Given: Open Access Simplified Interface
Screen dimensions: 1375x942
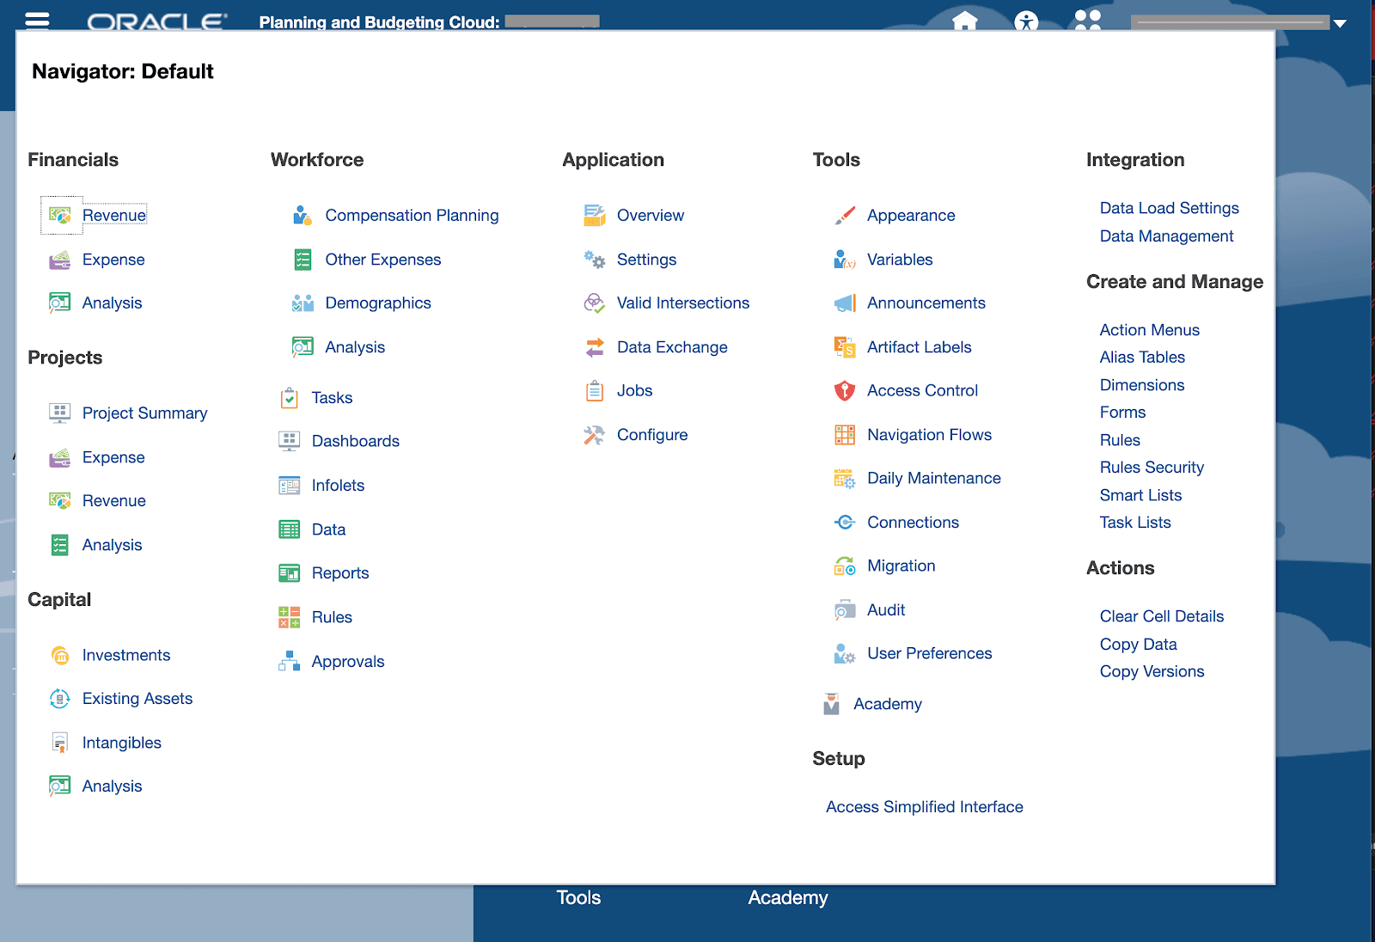Looking at the screenshot, I should click(x=923, y=806).
